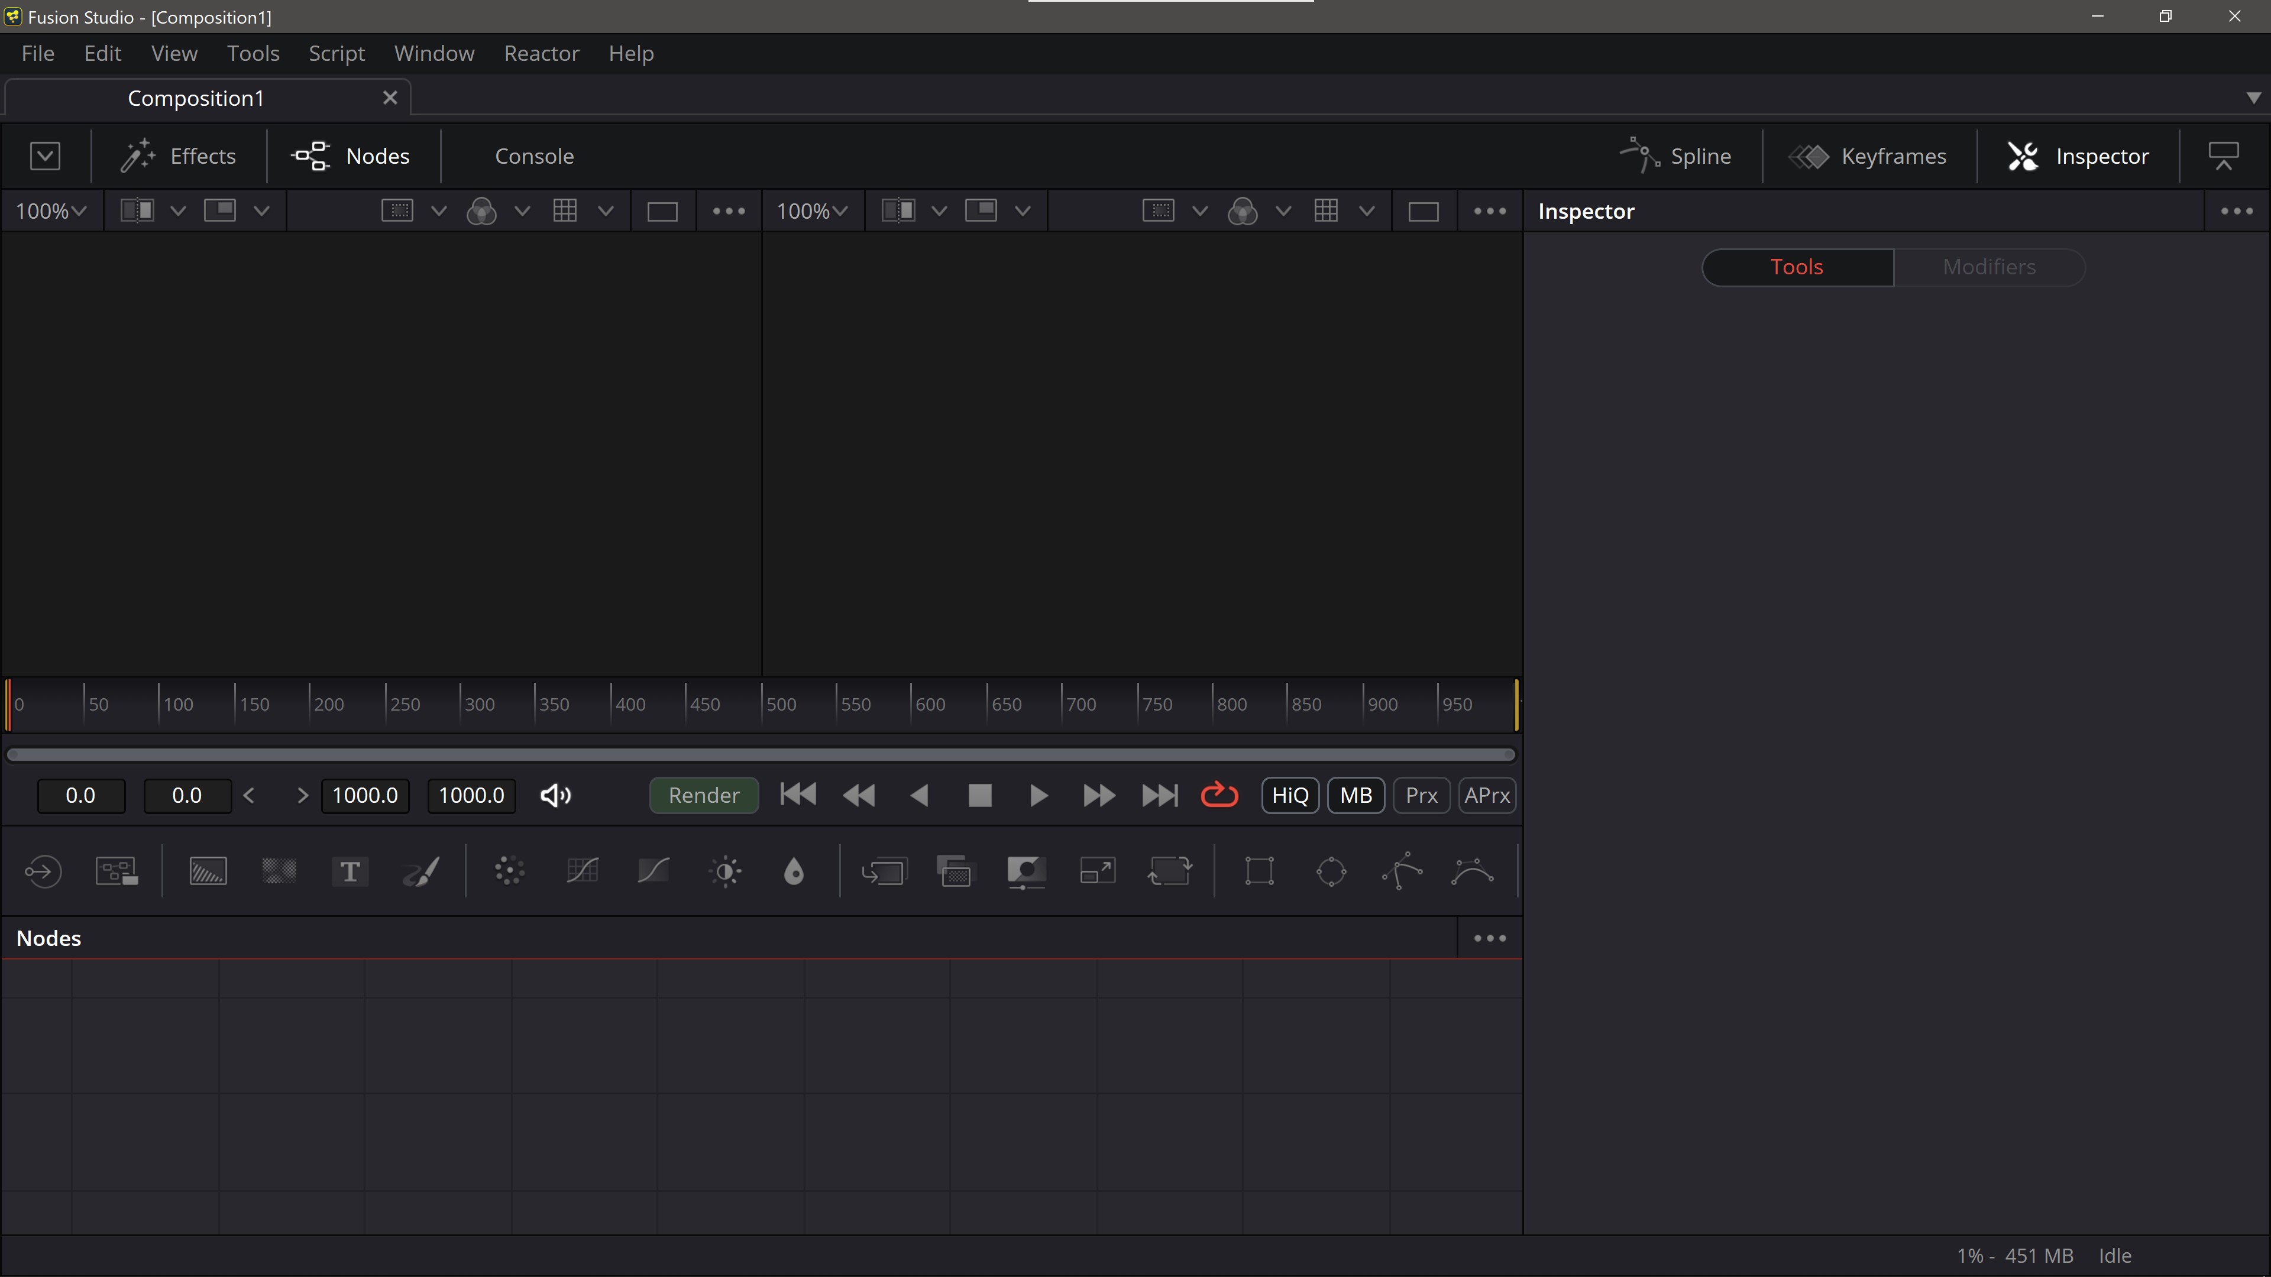
Task: Toggle the Nodes panel
Action: [x=351, y=156]
